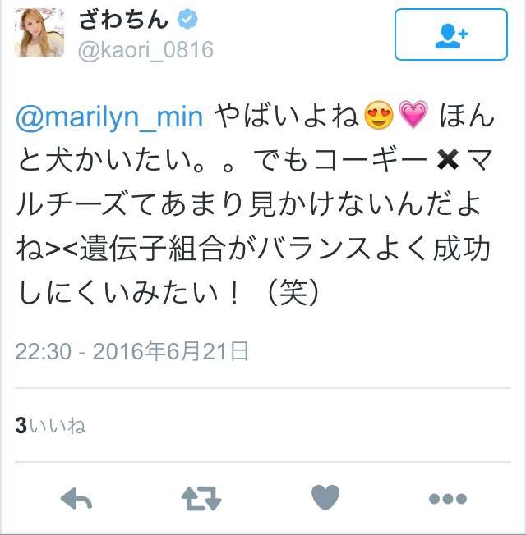The image size is (526, 535).
Task: Click the black cross mark emoji
Action: 448,160
